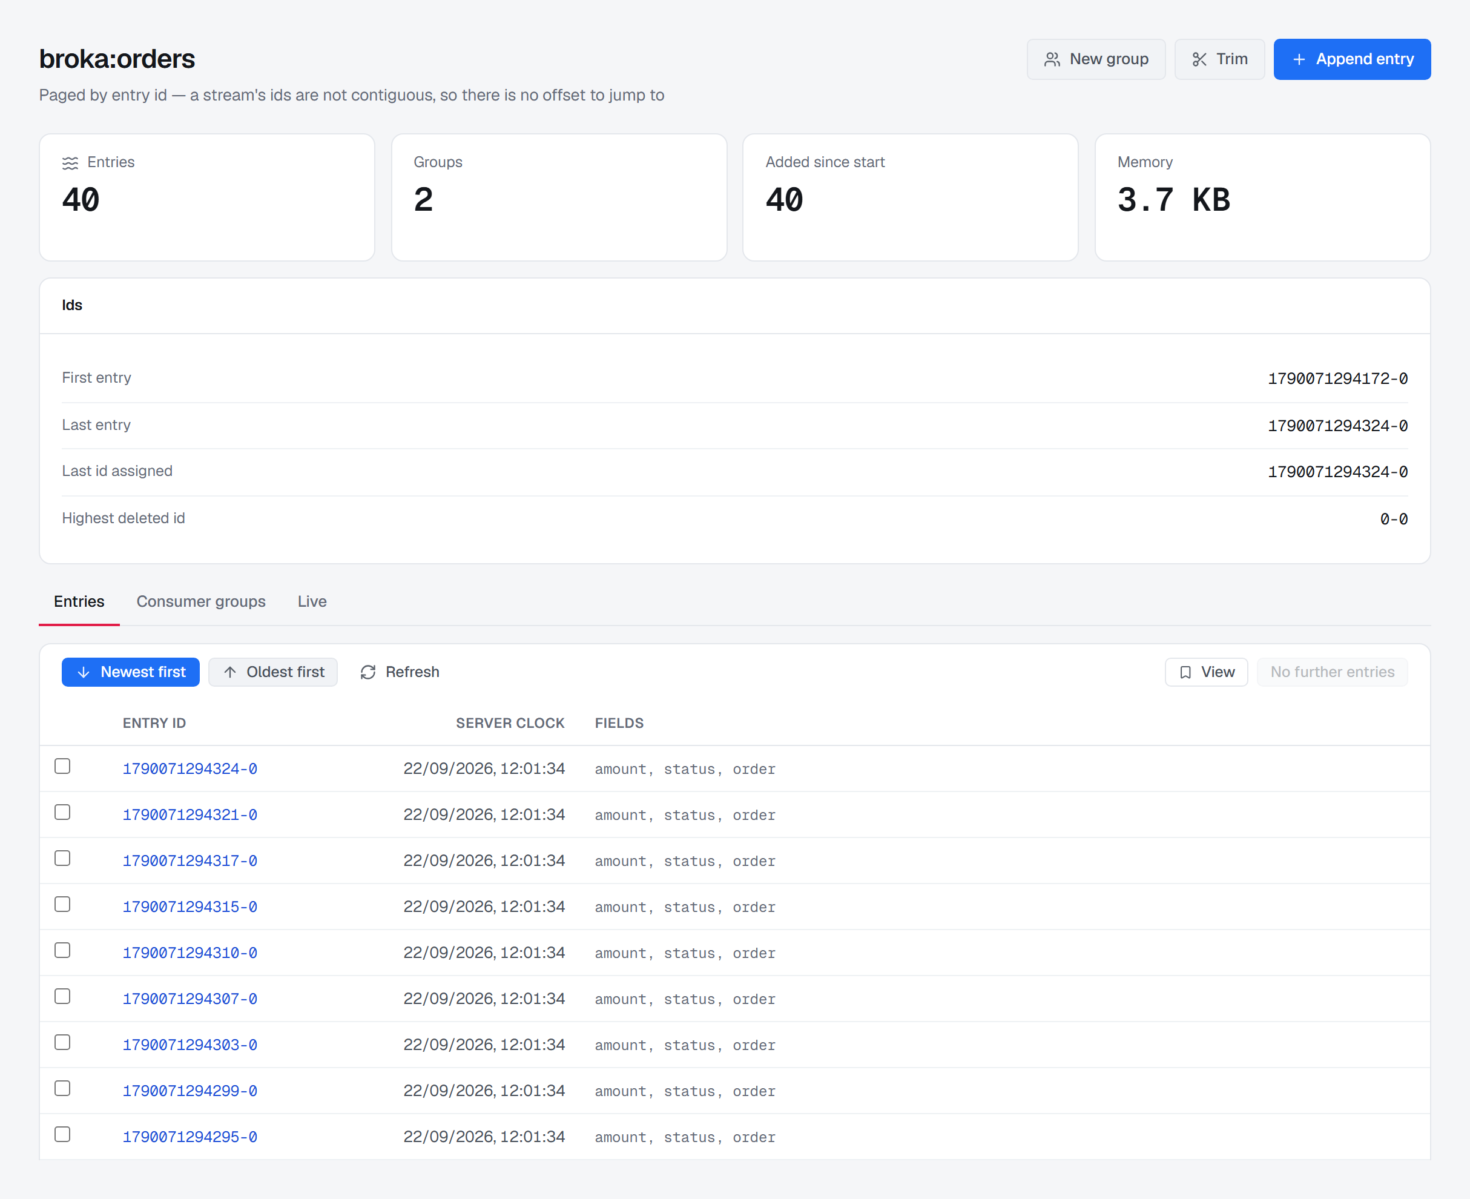
Task: Click the Highest deleted id value 0-0
Action: 1393,519
